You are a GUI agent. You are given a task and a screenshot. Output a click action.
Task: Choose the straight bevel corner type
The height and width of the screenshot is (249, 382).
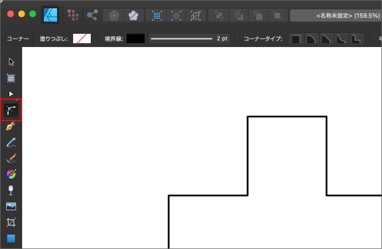click(x=327, y=39)
